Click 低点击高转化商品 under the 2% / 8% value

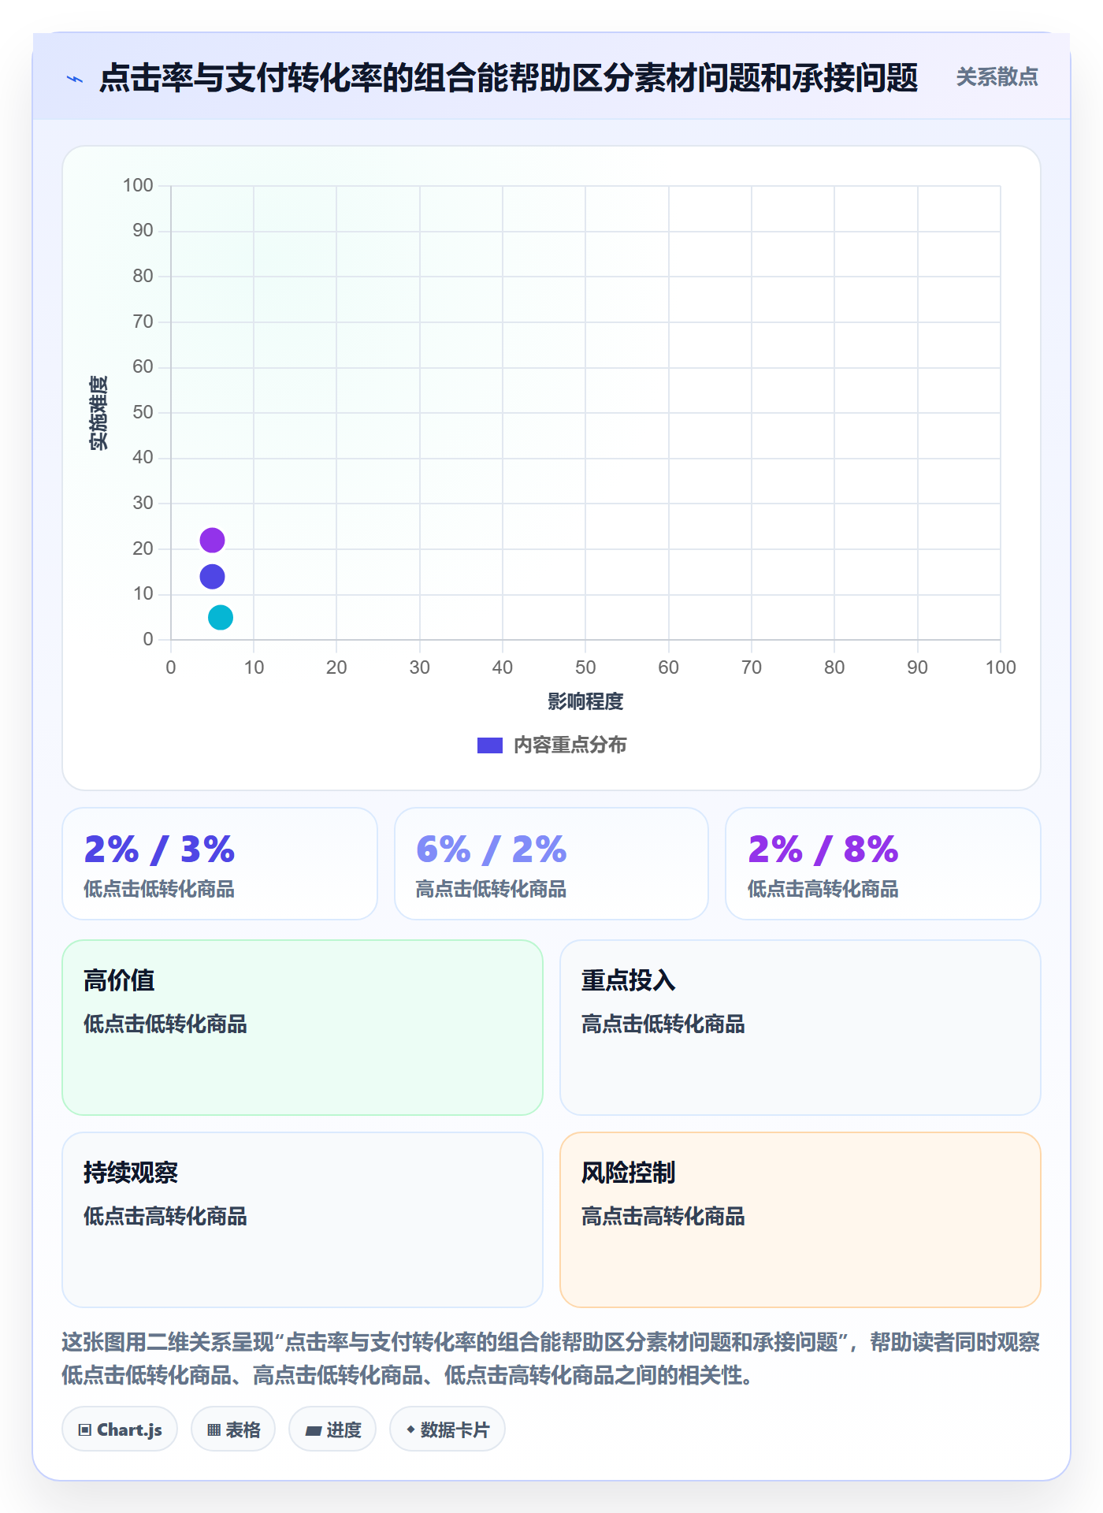(x=823, y=890)
